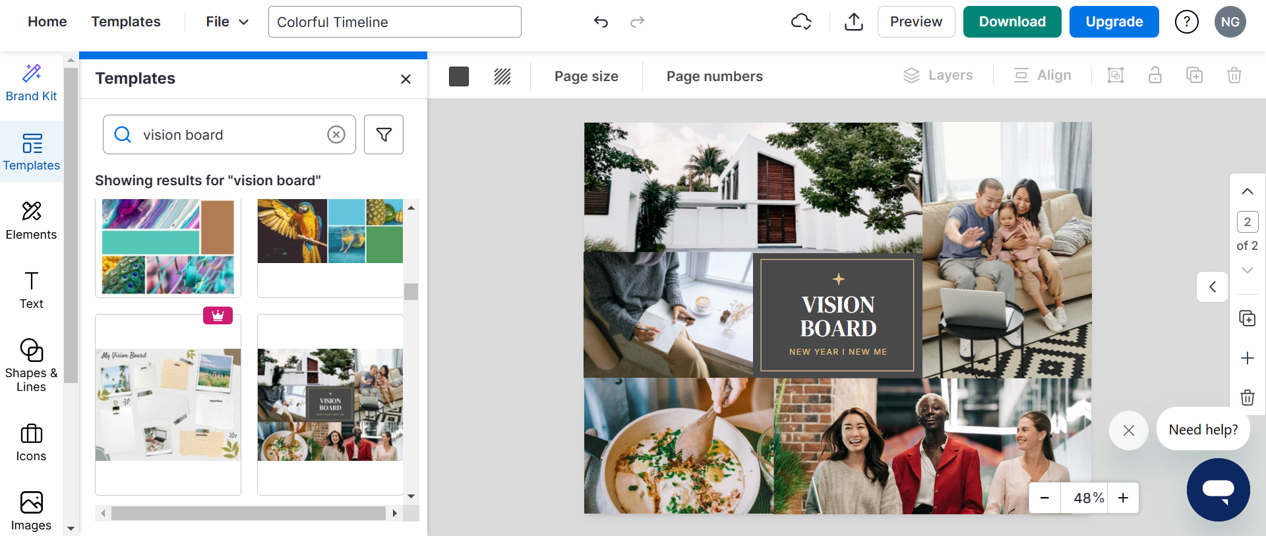
Task: Click the templates horizontal scrollbar
Action: (x=249, y=513)
